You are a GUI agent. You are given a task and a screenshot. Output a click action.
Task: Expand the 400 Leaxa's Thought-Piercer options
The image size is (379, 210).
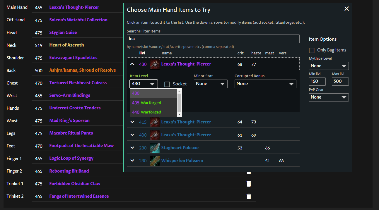(x=132, y=135)
